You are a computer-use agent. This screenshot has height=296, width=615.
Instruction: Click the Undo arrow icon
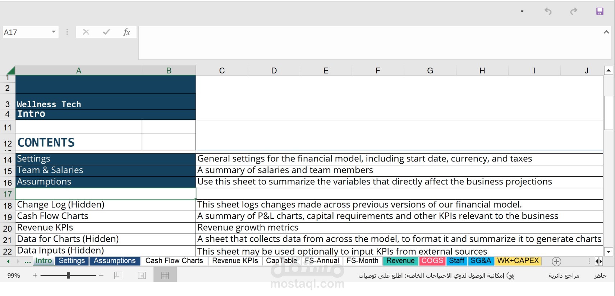click(548, 12)
